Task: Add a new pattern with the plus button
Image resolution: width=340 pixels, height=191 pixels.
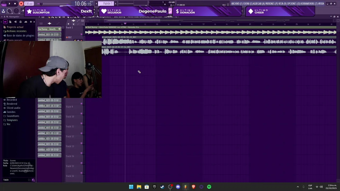Action: coord(116,3)
